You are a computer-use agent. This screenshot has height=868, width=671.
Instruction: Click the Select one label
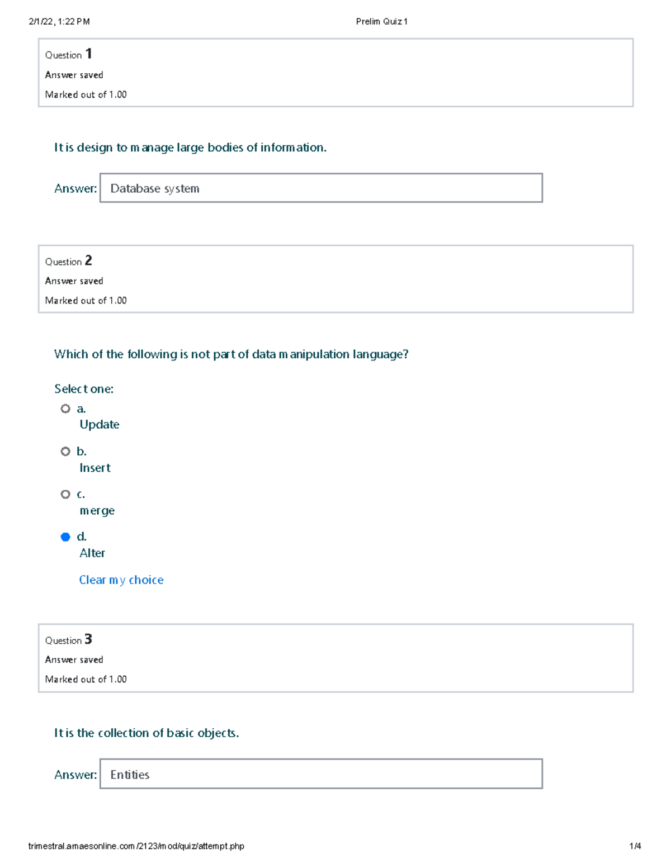pyautogui.click(x=84, y=388)
